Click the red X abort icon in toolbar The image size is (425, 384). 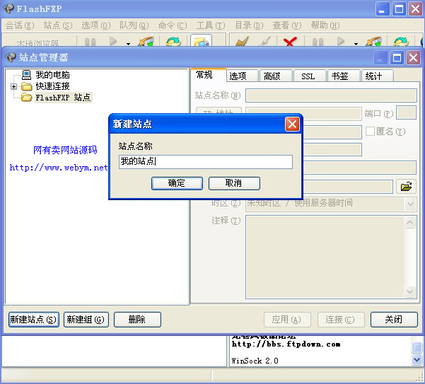(289, 43)
